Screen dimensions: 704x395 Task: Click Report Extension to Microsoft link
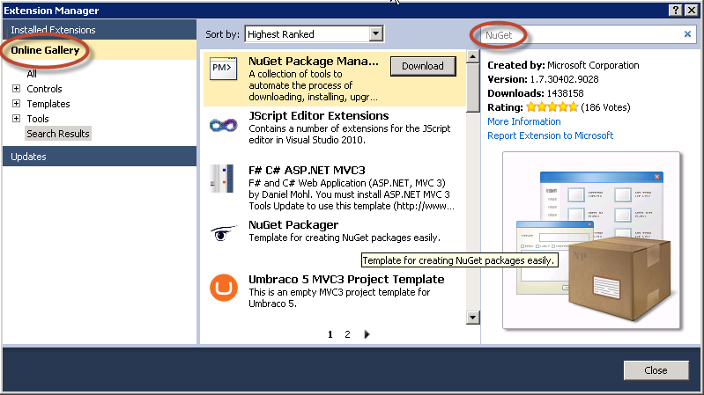tap(550, 135)
